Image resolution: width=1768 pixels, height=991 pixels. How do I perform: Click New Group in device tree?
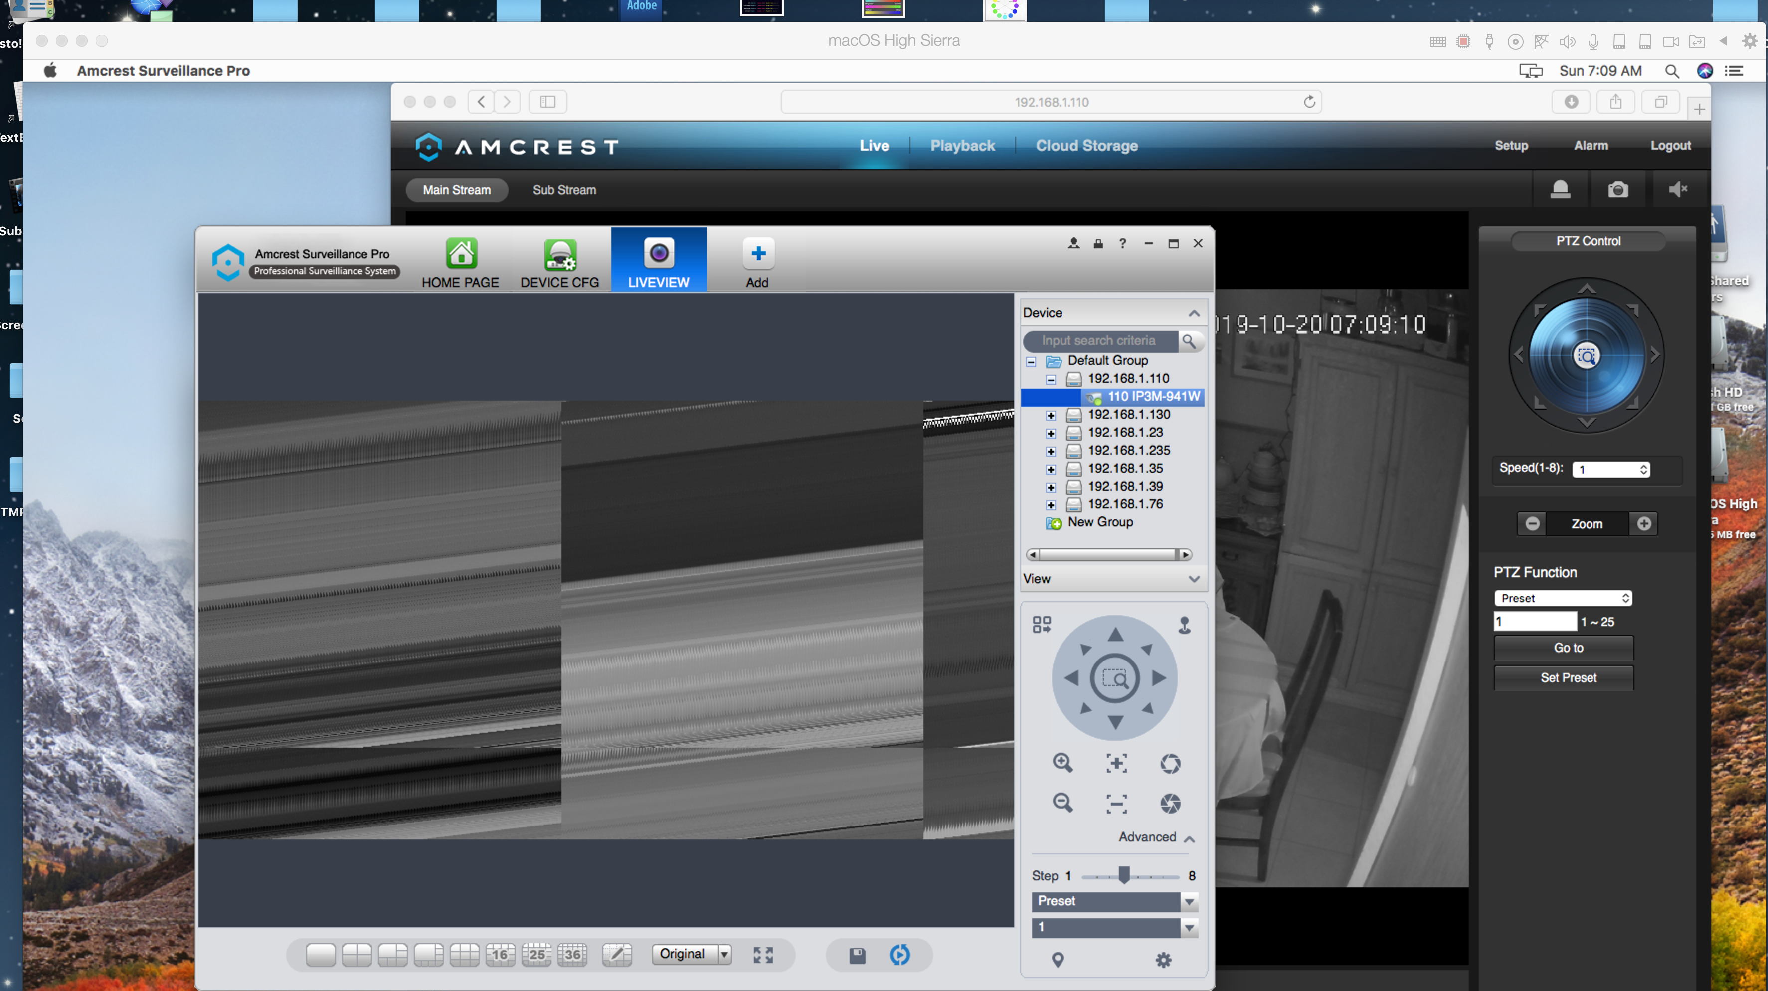click(1100, 522)
